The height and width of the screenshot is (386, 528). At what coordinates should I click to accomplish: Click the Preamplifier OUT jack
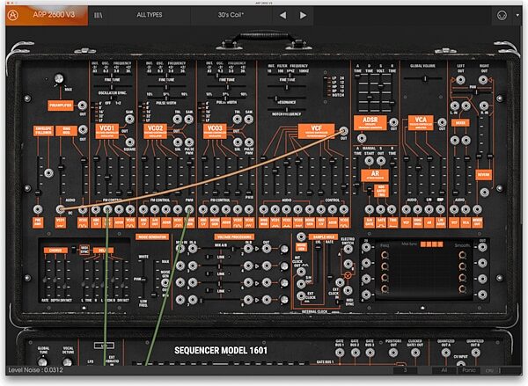(x=82, y=106)
